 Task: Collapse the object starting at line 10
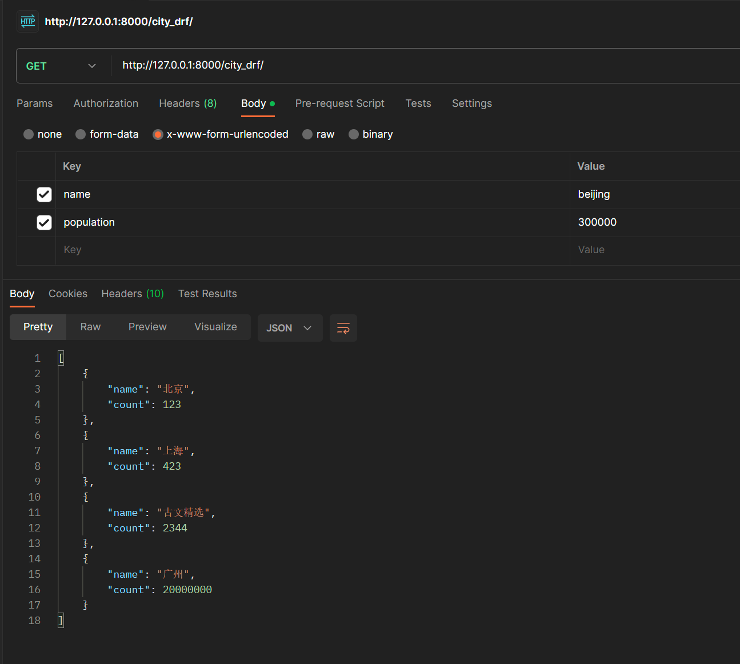[x=86, y=497]
